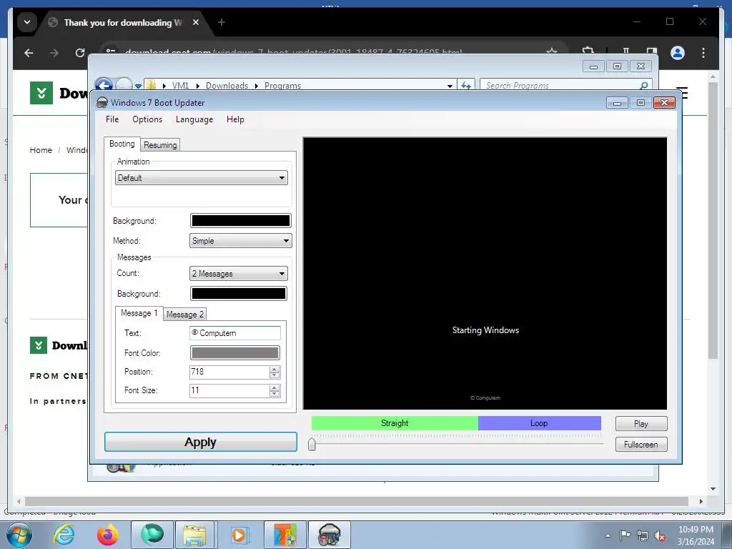The height and width of the screenshot is (549, 732).
Task: Click the Fullscreen button
Action: click(x=641, y=445)
